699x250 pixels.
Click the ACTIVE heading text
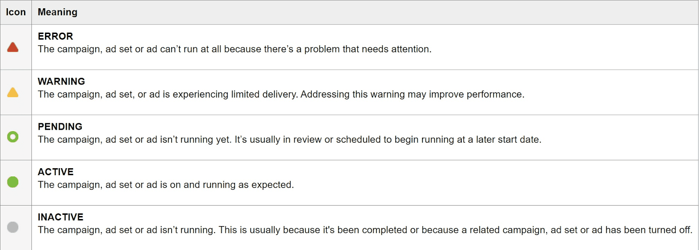point(56,172)
